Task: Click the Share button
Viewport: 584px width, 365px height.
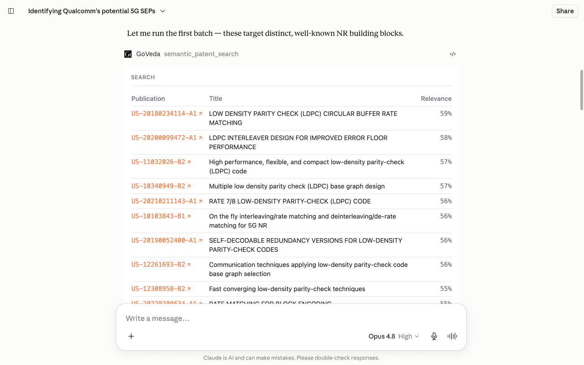Action: click(565, 11)
